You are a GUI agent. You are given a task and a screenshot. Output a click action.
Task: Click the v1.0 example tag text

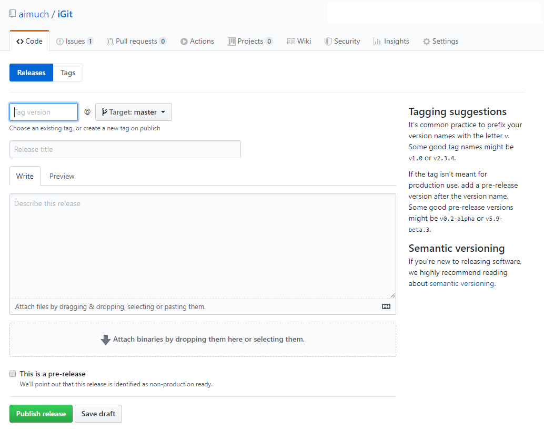[x=415, y=158]
